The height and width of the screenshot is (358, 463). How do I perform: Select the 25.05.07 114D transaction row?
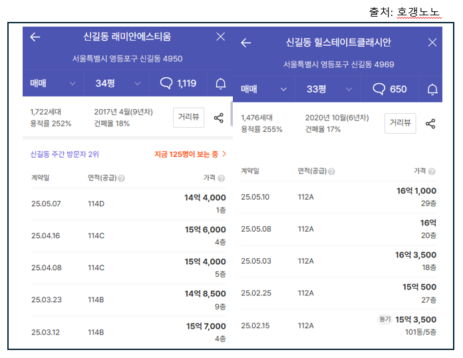(128, 204)
